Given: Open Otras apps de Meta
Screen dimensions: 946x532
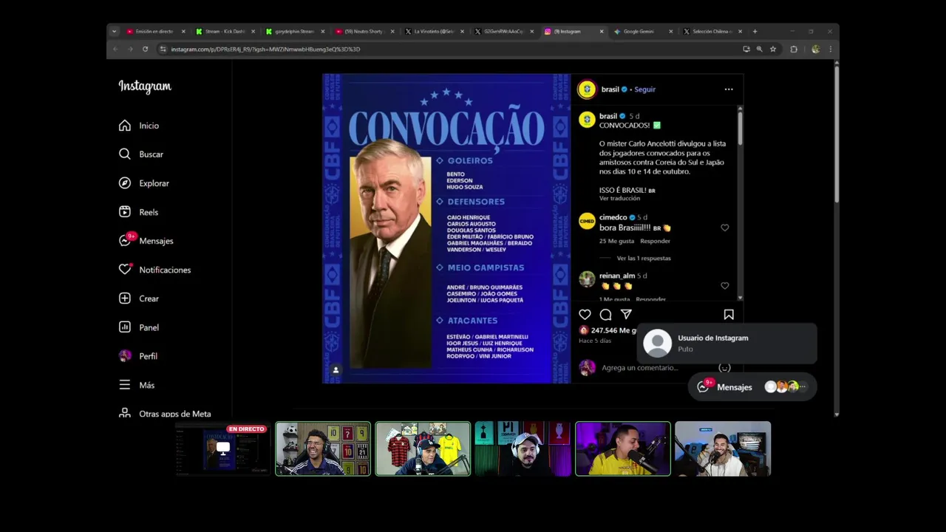Looking at the screenshot, I should click(x=165, y=414).
